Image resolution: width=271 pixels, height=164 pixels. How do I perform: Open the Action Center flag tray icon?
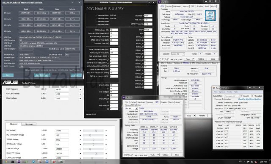249,162
